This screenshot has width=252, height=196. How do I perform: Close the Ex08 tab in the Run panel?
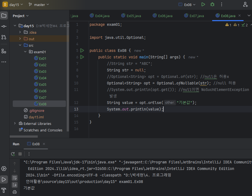tap(44, 144)
